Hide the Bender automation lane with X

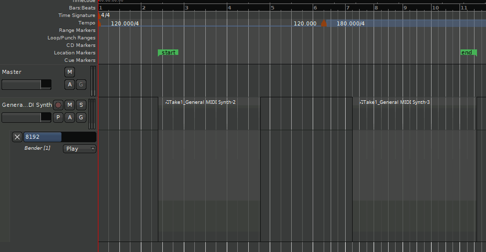point(17,137)
